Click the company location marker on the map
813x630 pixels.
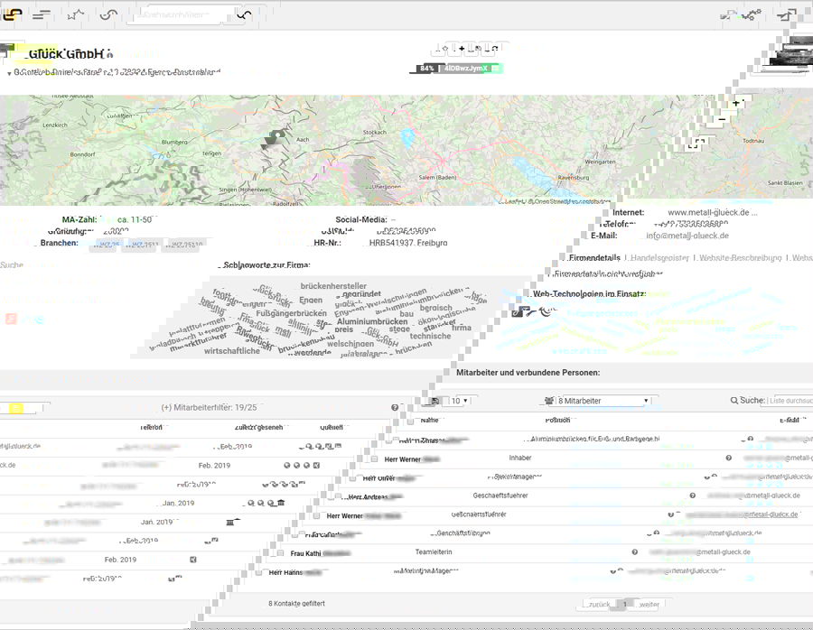pos(273,139)
